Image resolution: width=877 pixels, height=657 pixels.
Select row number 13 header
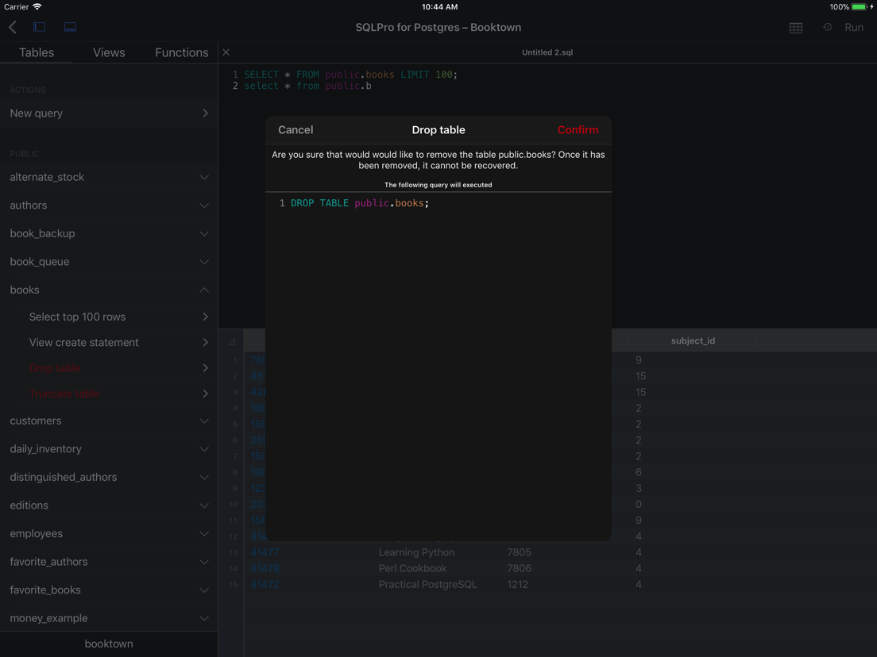tap(233, 552)
